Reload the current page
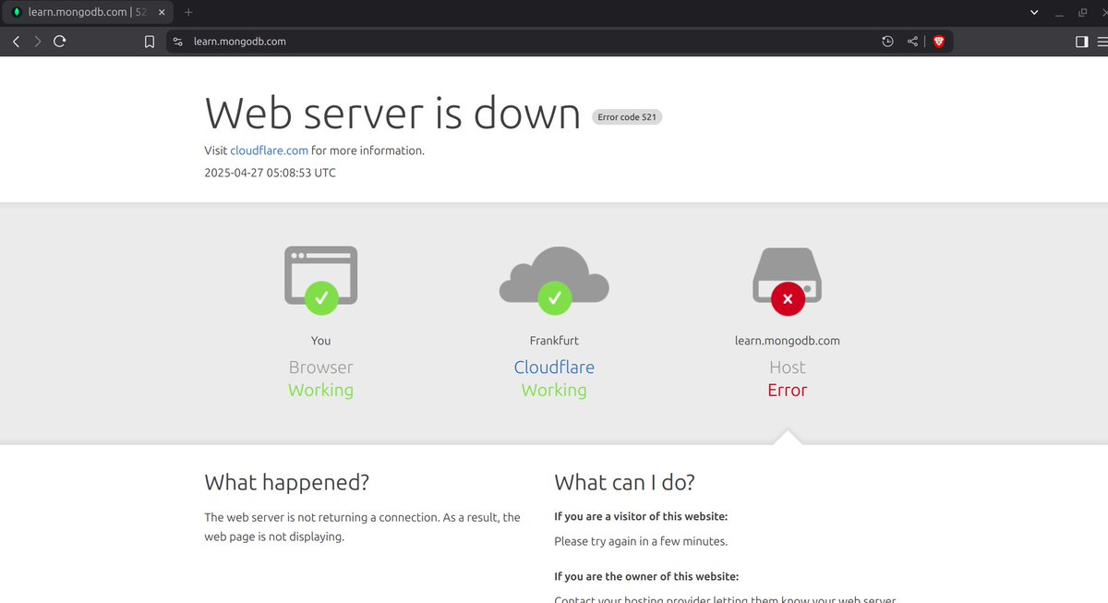The image size is (1108, 603). [59, 41]
